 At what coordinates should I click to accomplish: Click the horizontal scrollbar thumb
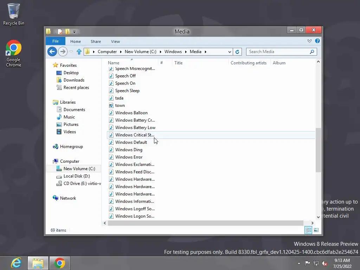[205, 223]
